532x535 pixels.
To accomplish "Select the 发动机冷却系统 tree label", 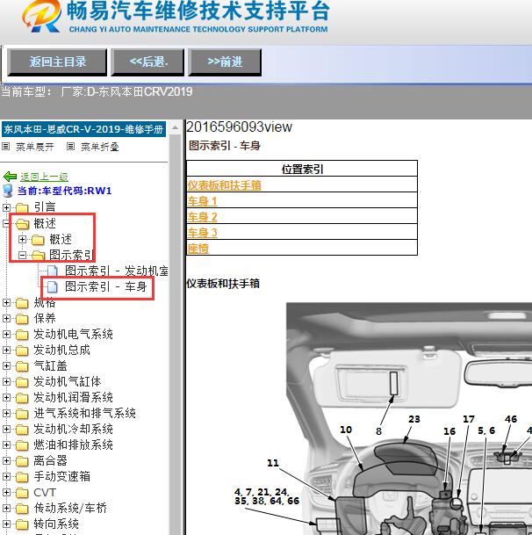I will (x=74, y=430).
